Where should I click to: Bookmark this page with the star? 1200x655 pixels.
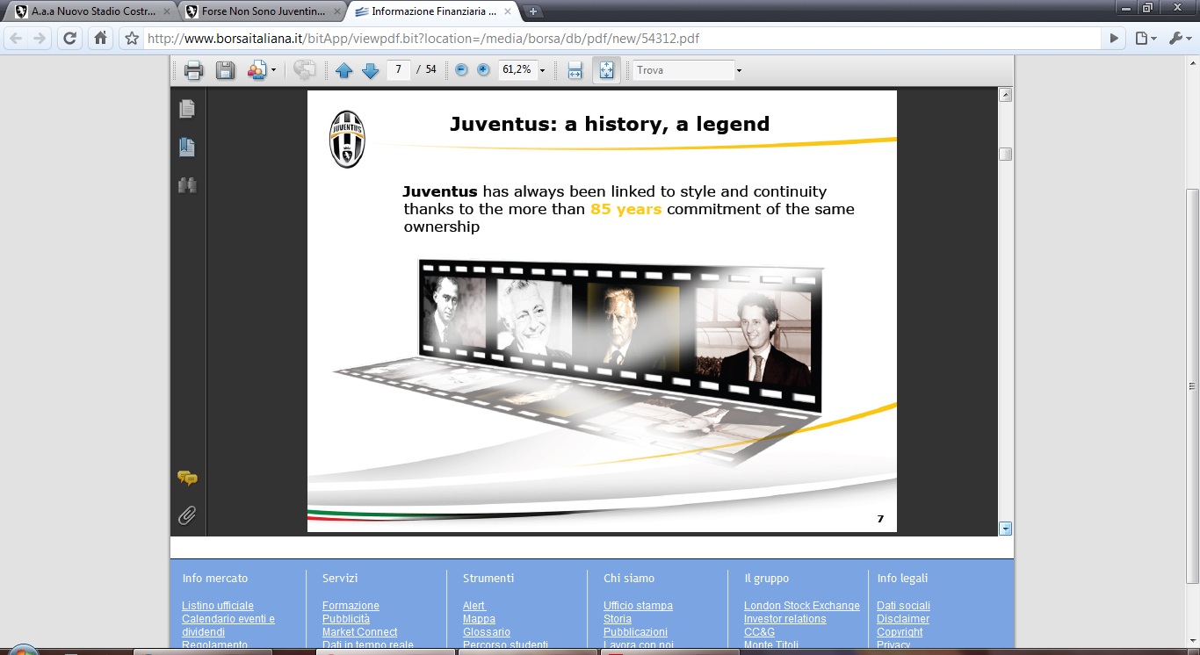point(132,39)
